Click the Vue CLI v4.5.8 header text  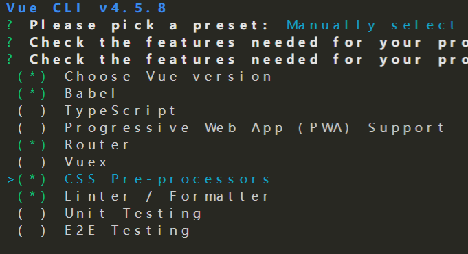pyautogui.click(x=86, y=8)
